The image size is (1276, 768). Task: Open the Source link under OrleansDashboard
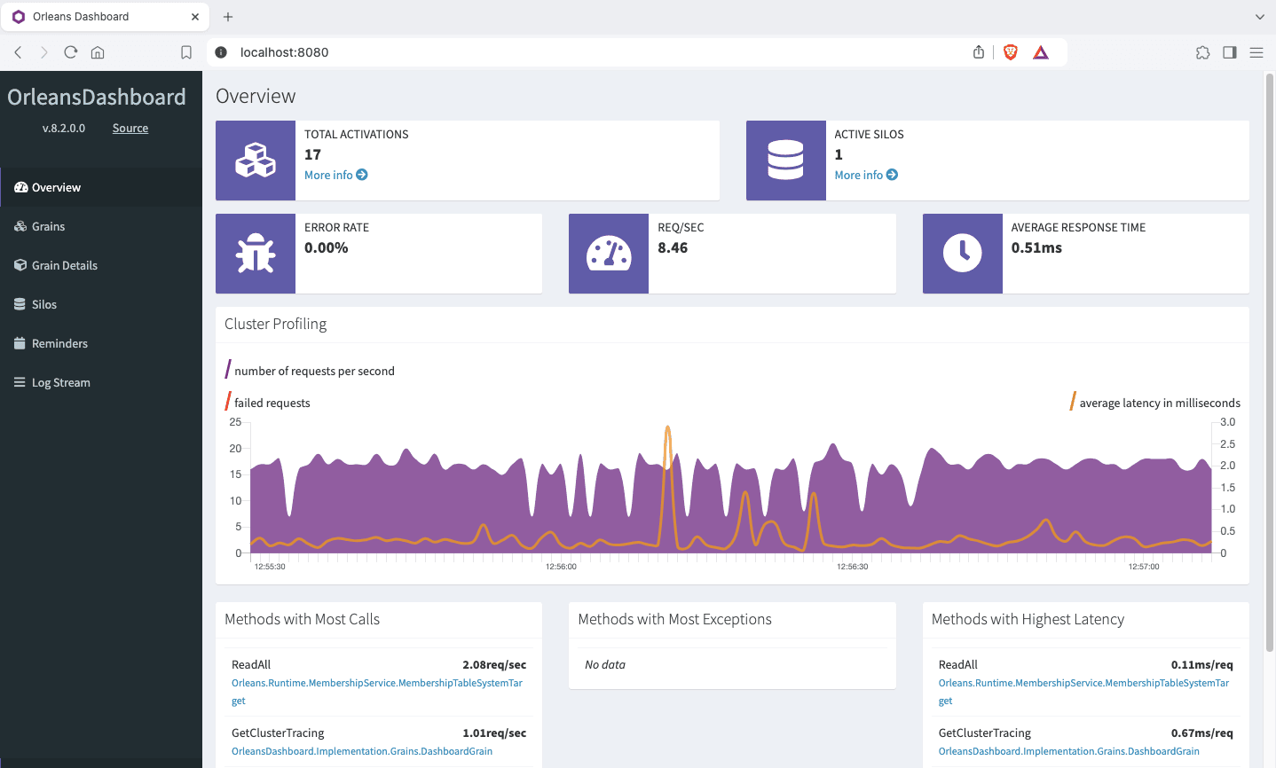tap(130, 128)
